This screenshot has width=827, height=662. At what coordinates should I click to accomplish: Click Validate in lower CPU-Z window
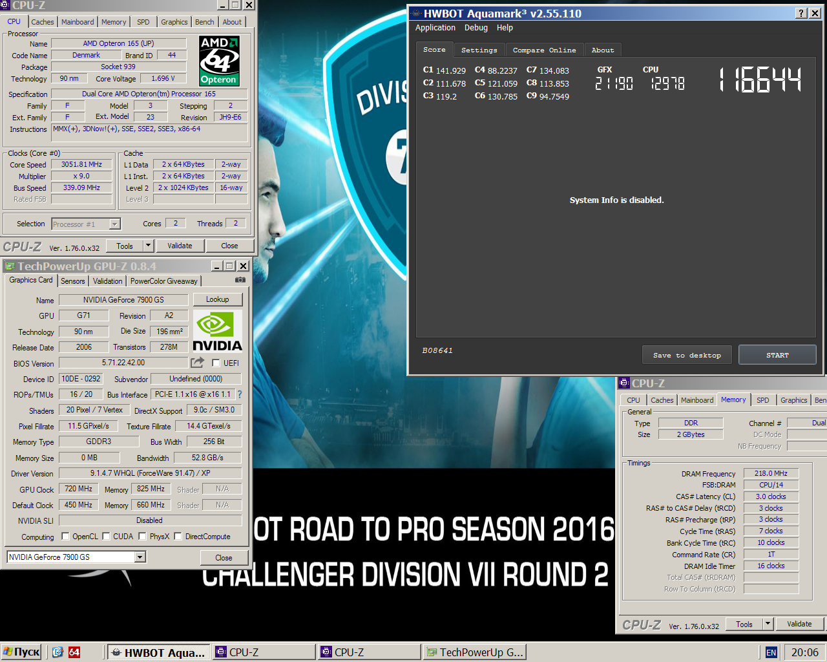[x=799, y=624]
